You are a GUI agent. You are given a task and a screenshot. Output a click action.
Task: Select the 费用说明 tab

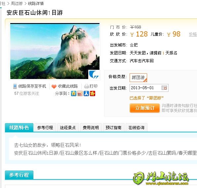(x=91, y=127)
